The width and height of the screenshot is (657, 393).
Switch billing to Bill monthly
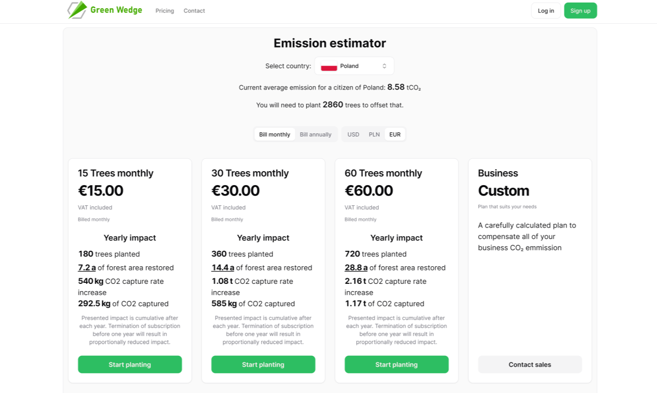tap(274, 134)
